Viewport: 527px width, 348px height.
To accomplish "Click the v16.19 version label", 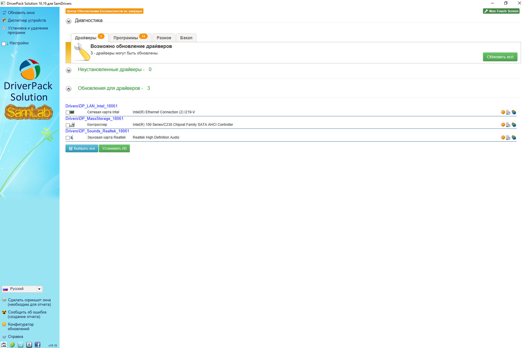I will click(x=52, y=346).
